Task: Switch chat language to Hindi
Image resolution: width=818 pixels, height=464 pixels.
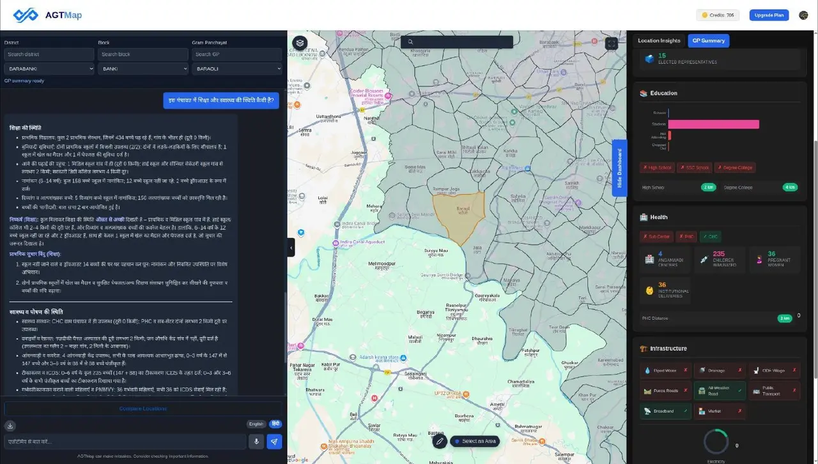Action: (x=274, y=424)
